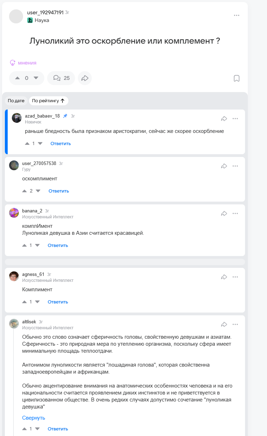
Task: Open the three-dot options menu on agness_61's answer
Action: tap(235, 277)
